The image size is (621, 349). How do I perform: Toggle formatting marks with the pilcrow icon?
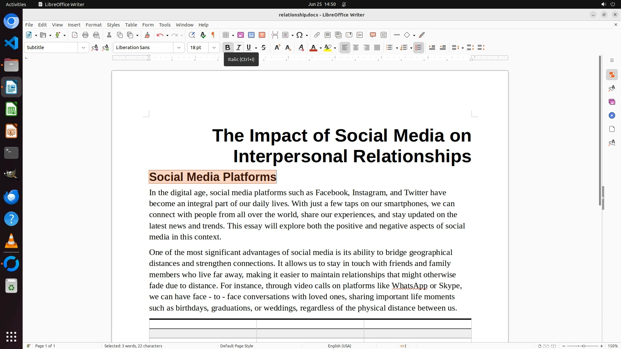[213, 35]
